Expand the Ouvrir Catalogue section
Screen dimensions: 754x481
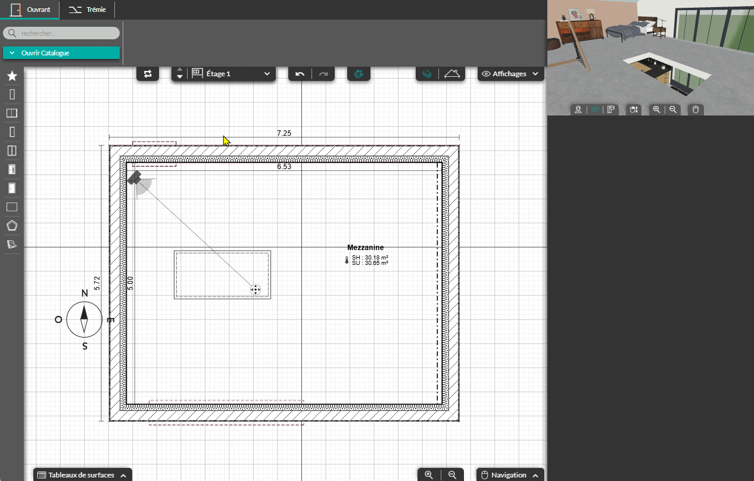61,53
